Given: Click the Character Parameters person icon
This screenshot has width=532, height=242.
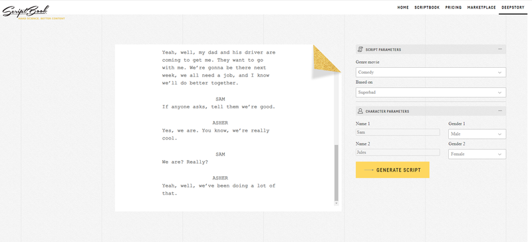Looking at the screenshot, I should (x=360, y=111).
